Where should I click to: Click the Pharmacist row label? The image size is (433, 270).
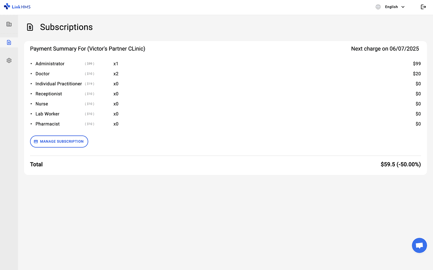coord(47,124)
